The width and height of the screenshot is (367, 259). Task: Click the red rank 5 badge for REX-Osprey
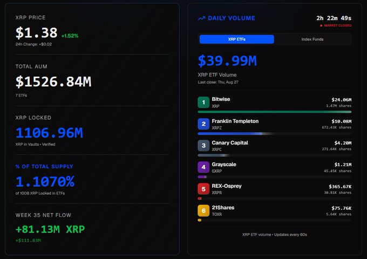[x=203, y=189]
